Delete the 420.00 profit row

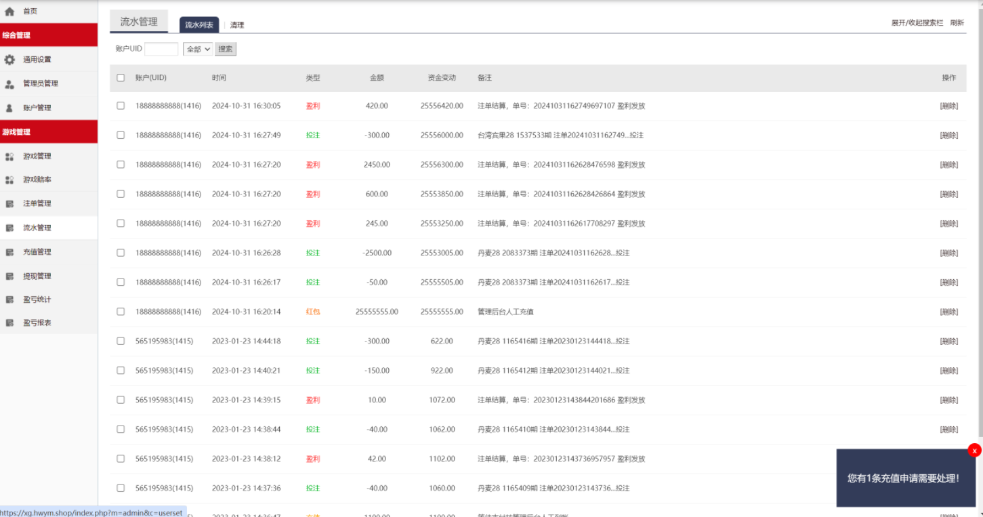[949, 106]
